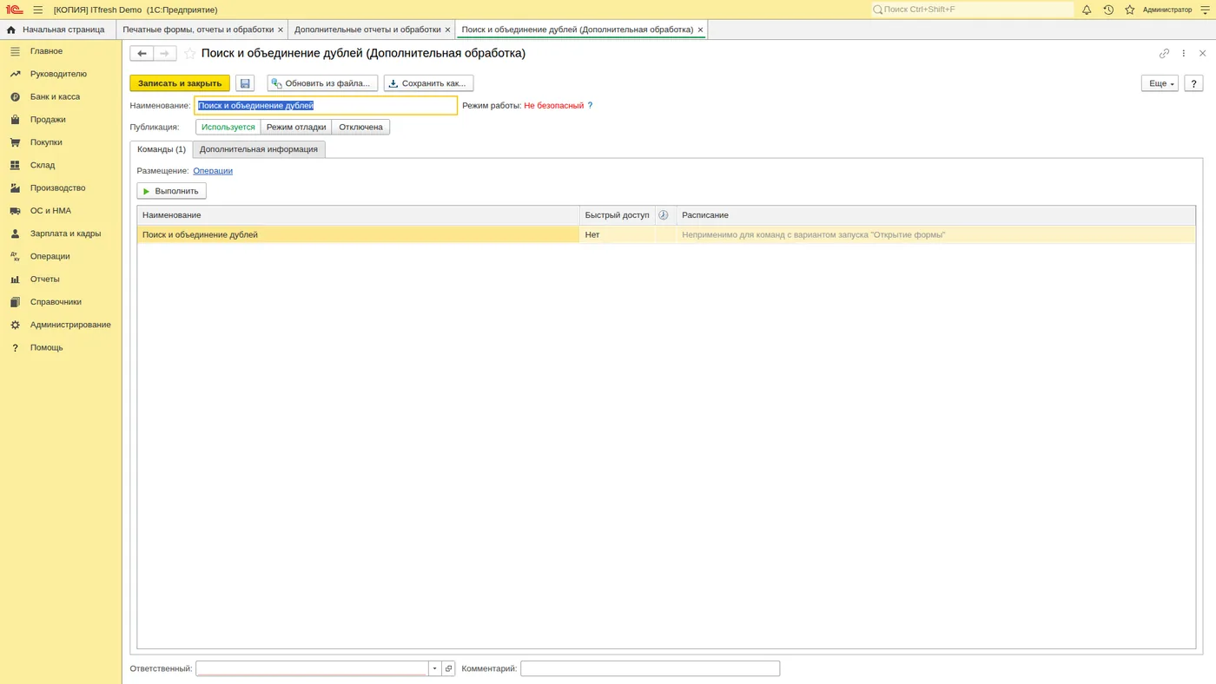
Task: Close the Дополнительные отчеты и обработки tab
Action: [x=448, y=30]
